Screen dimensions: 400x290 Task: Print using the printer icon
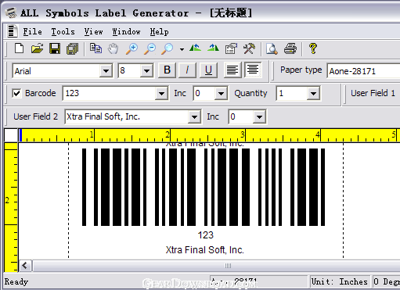pos(290,48)
